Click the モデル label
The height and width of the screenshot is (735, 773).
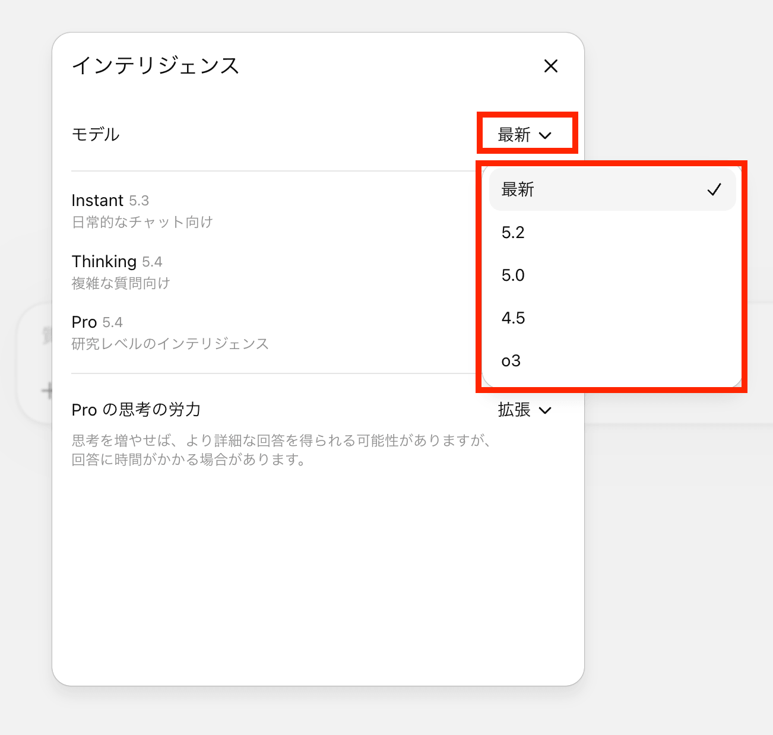pyautogui.click(x=96, y=134)
